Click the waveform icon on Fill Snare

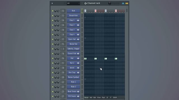(78, 96)
